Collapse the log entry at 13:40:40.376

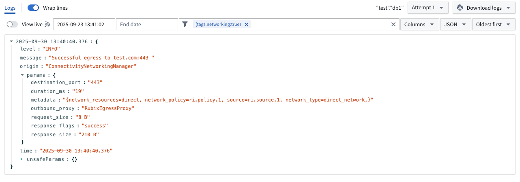tap(11, 41)
